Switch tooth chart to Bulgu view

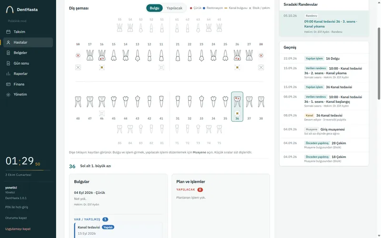154,8
